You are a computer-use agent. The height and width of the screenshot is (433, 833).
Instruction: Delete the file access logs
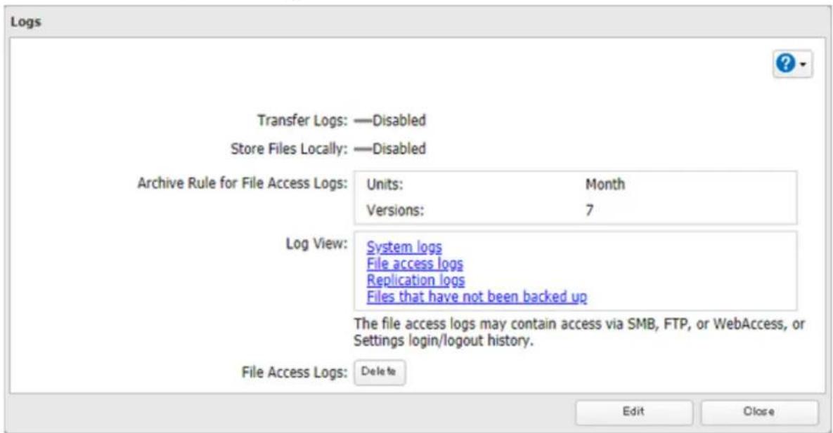[x=380, y=372]
